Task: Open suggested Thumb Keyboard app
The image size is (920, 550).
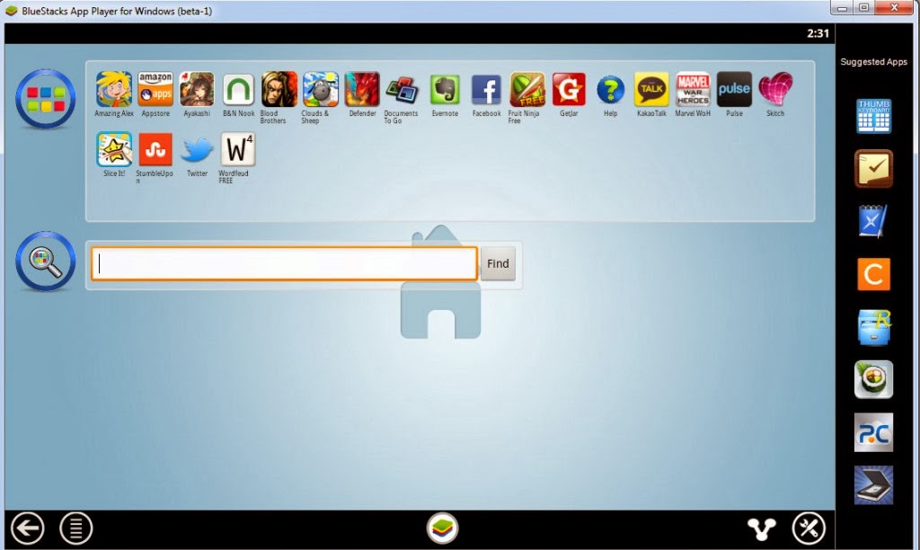Action: pyautogui.click(x=873, y=116)
